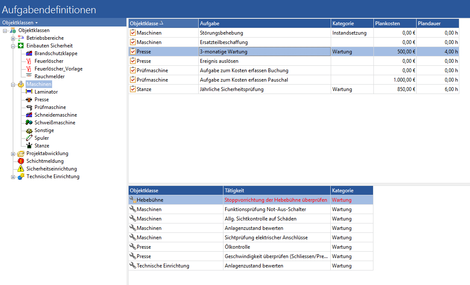Click the Laminator icon
The image size is (470, 285).
(x=29, y=92)
